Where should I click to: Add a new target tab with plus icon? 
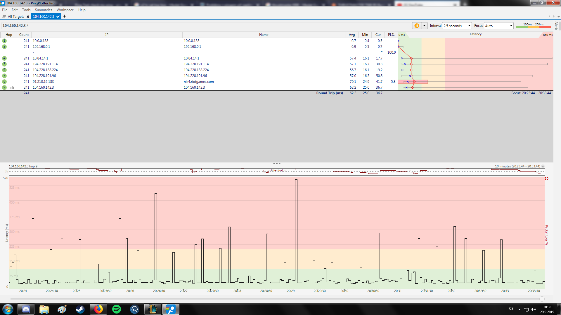tap(65, 16)
